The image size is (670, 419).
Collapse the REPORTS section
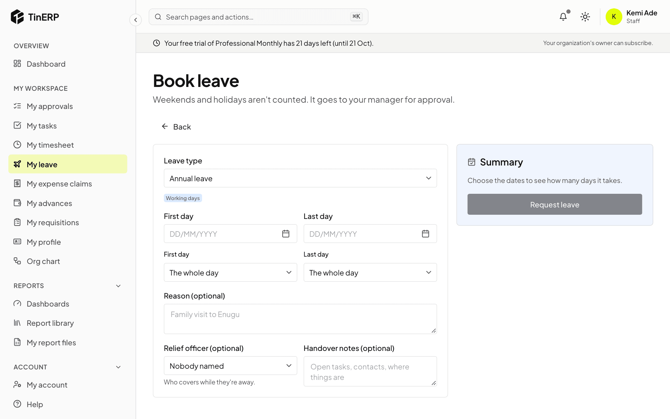click(118, 286)
